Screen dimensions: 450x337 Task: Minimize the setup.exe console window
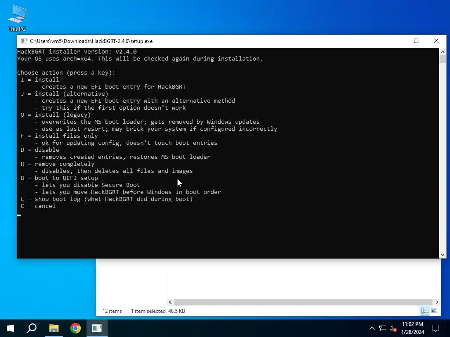tap(396, 41)
